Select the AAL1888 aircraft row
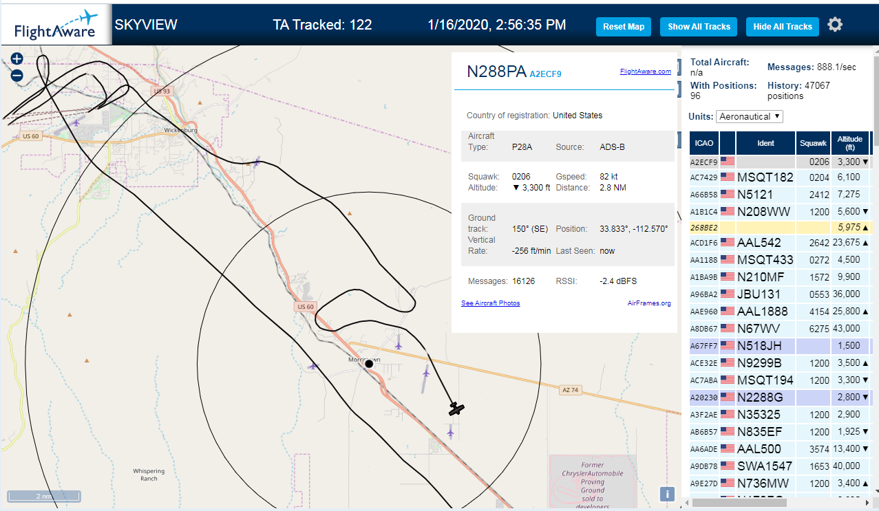 click(x=780, y=311)
